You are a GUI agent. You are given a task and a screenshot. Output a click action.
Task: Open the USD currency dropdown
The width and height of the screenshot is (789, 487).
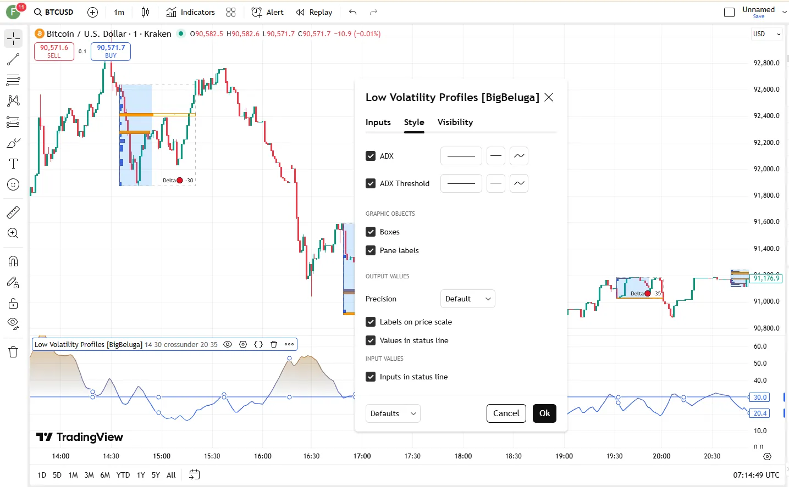766,34
